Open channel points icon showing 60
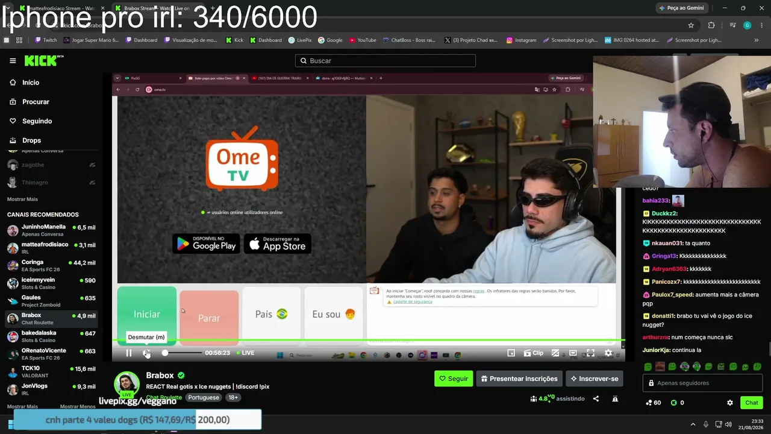771x434 pixels. 653,403
